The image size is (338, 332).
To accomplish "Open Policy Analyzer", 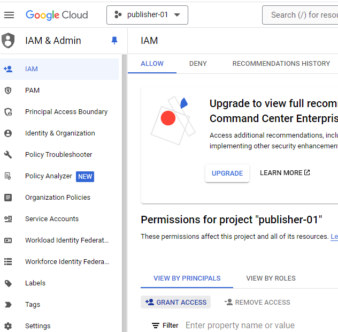I will (49, 176).
